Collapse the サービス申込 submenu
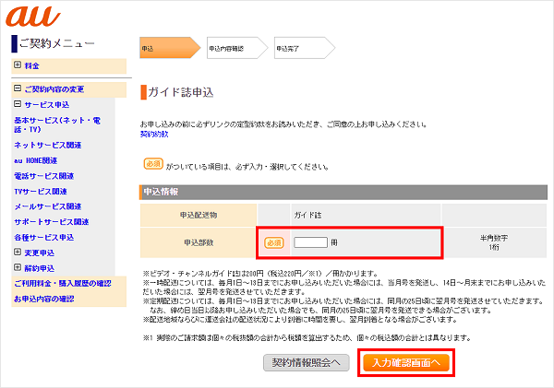 pos(18,105)
